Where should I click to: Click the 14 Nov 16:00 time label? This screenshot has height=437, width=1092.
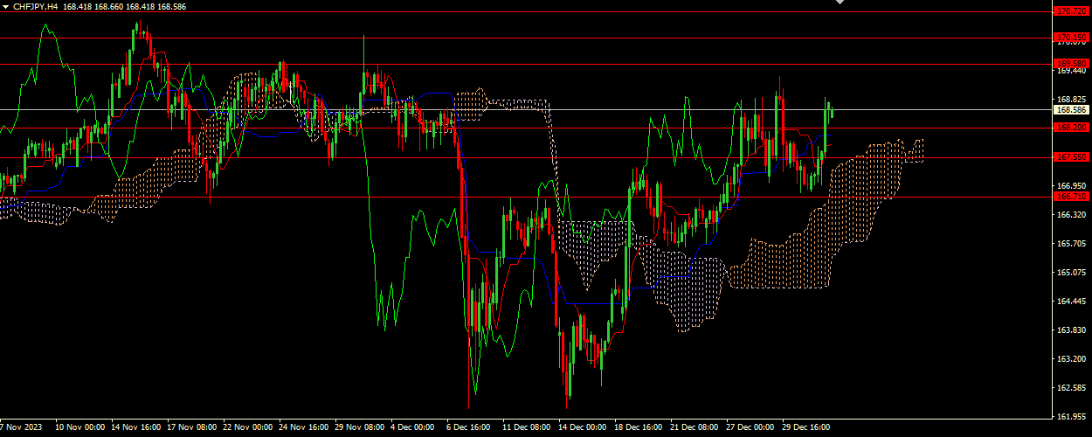(136, 428)
